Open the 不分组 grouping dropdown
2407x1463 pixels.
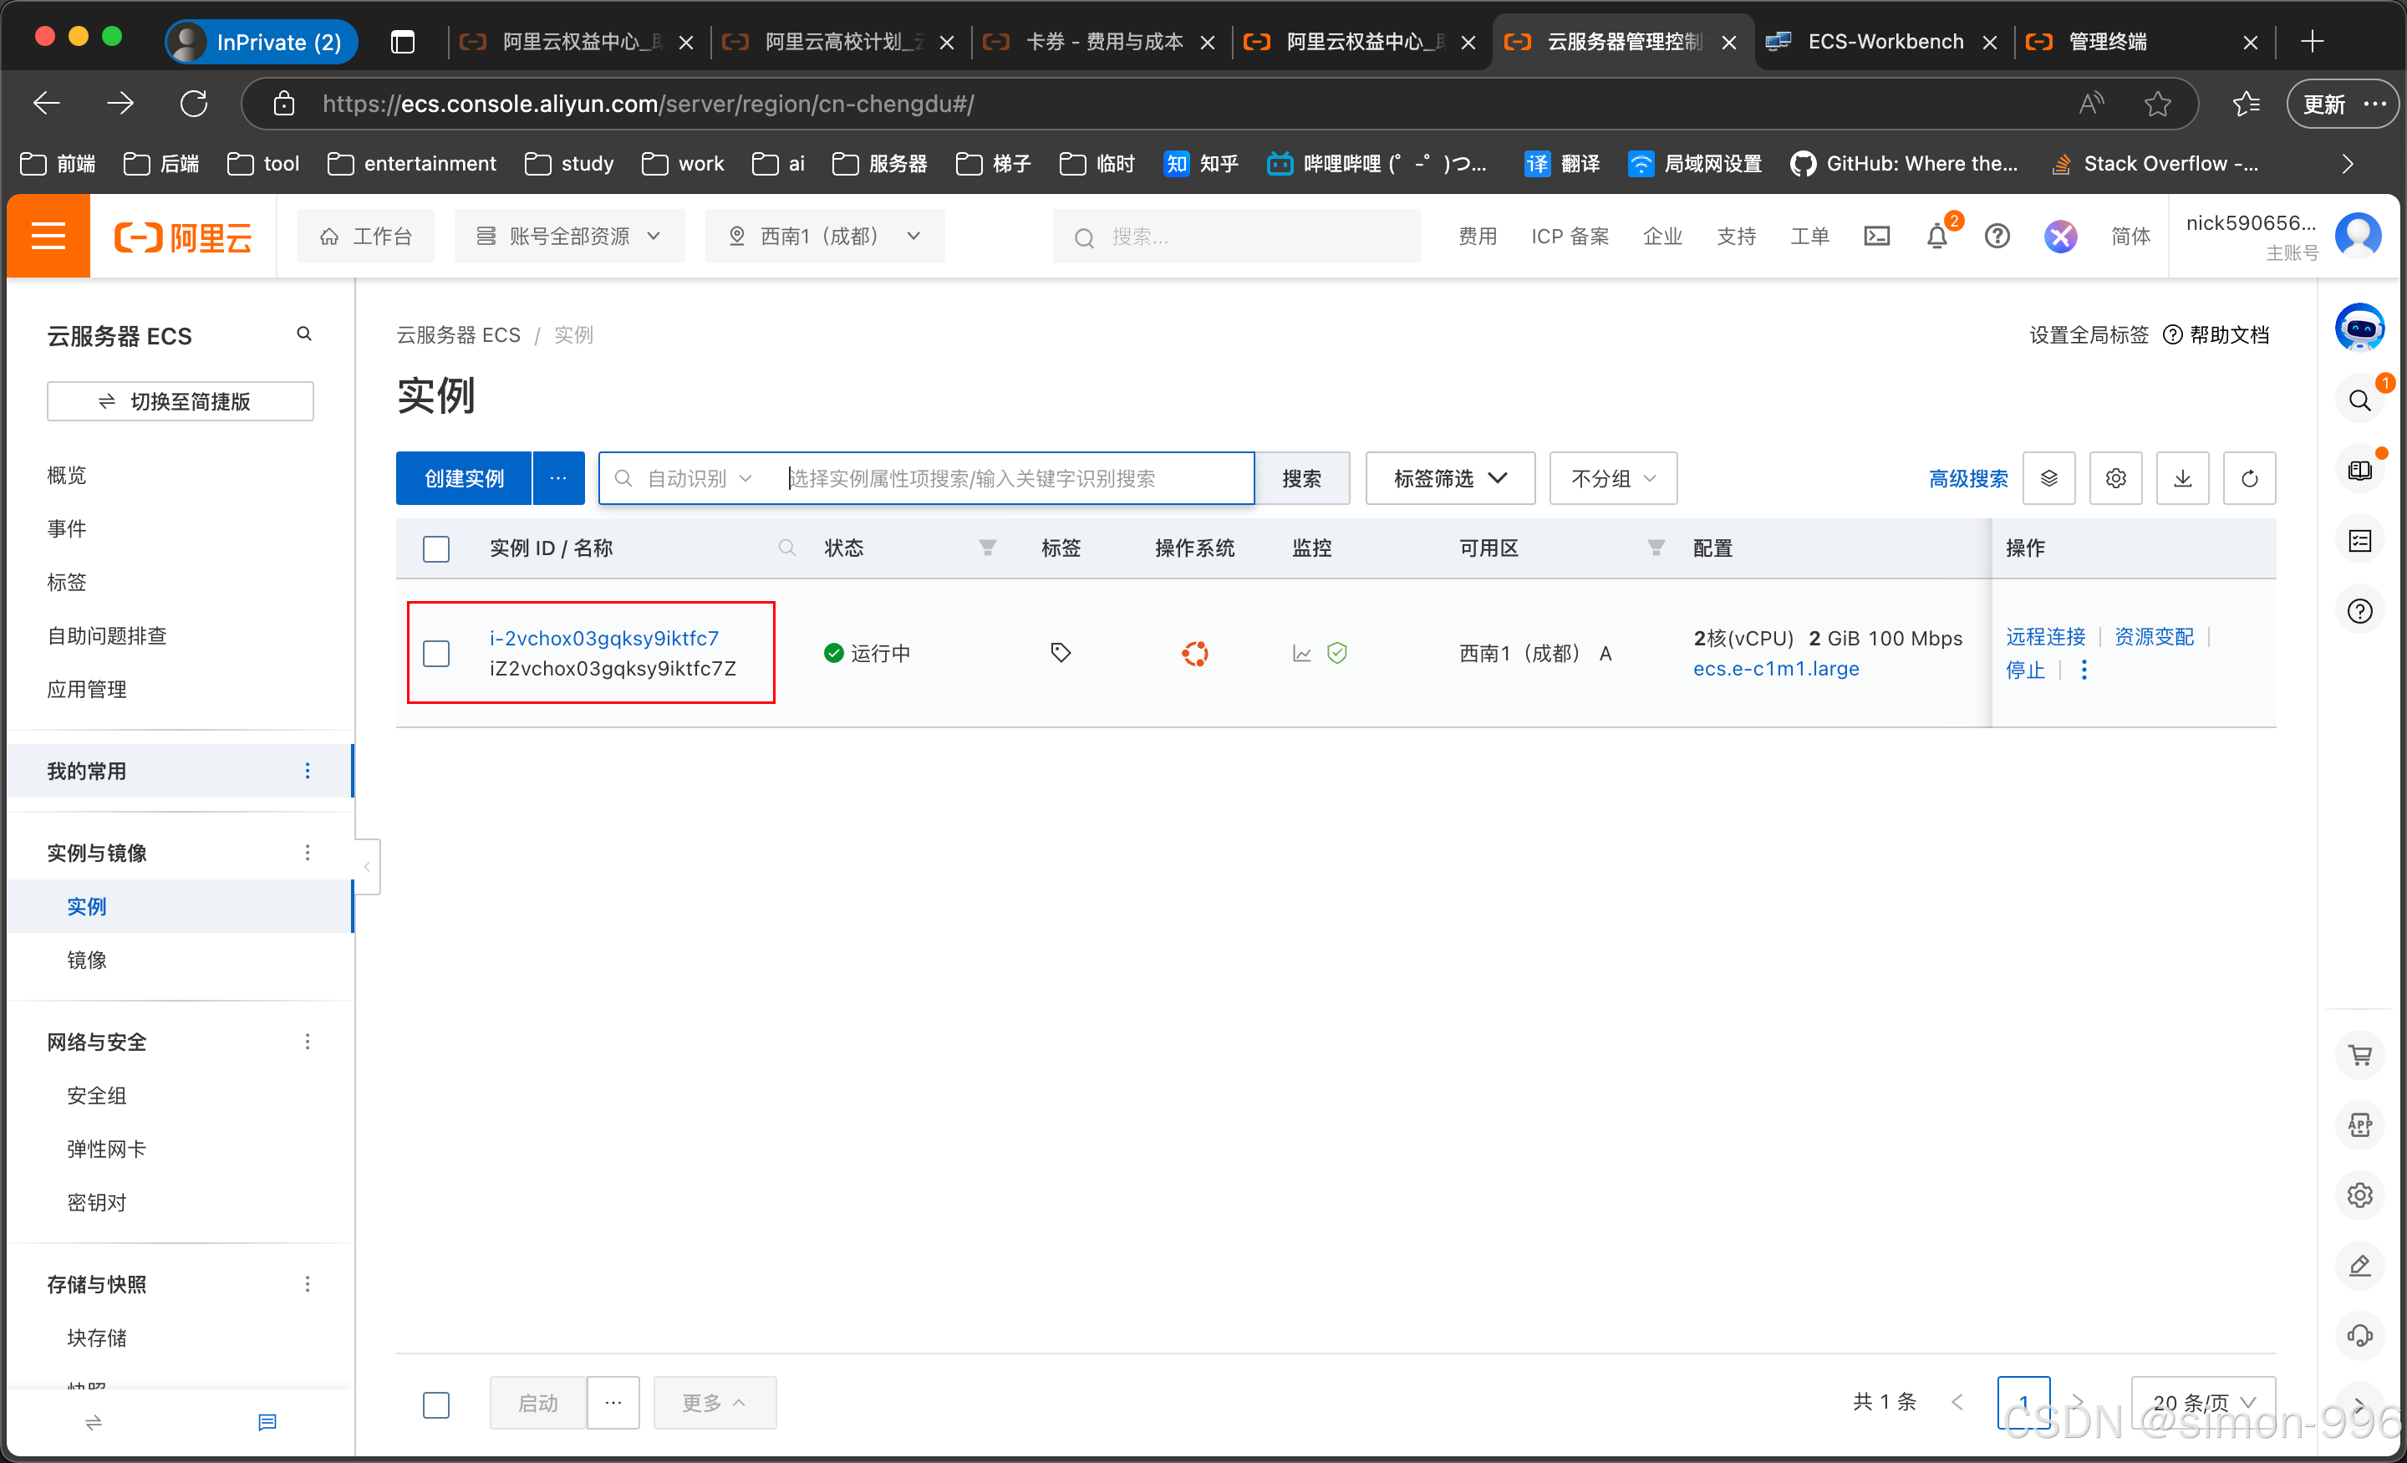click(1613, 478)
